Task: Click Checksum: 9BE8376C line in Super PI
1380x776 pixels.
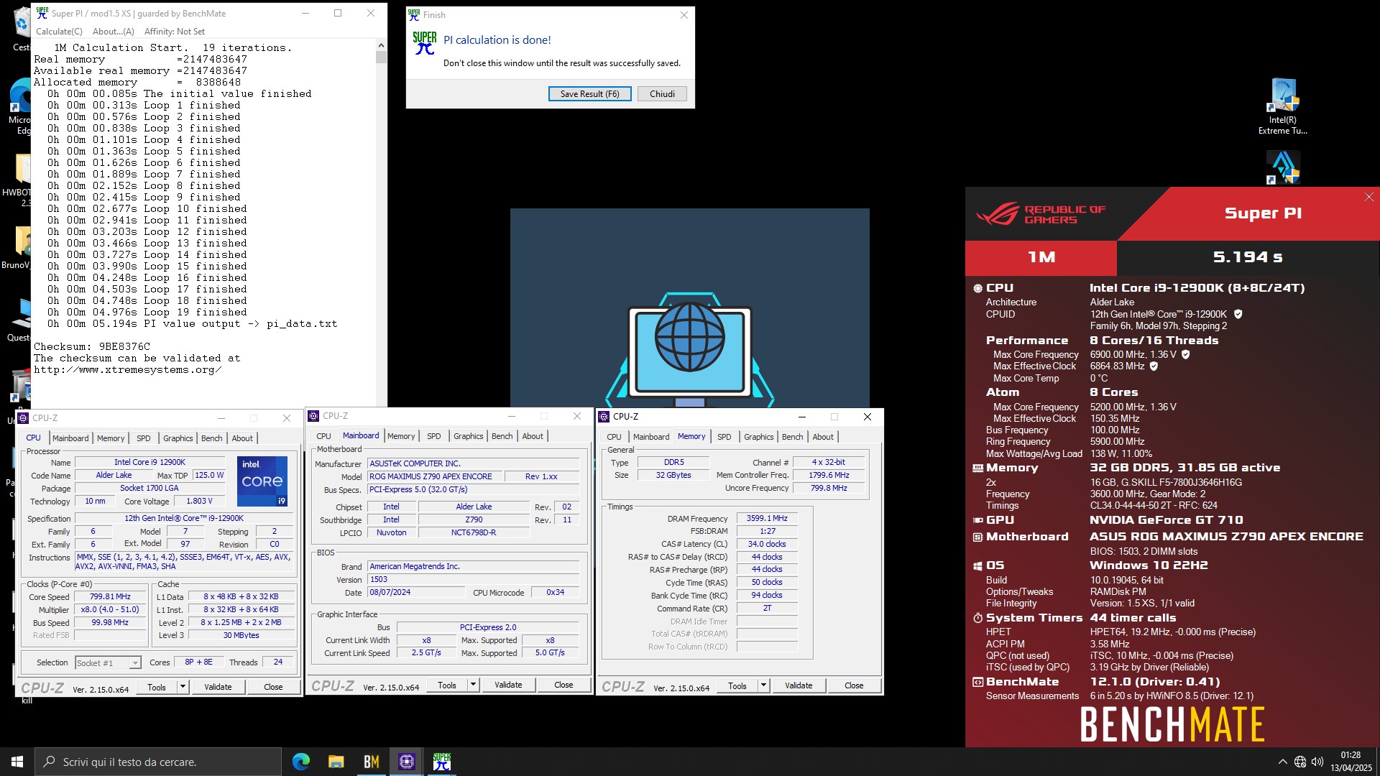Action: 92,346
